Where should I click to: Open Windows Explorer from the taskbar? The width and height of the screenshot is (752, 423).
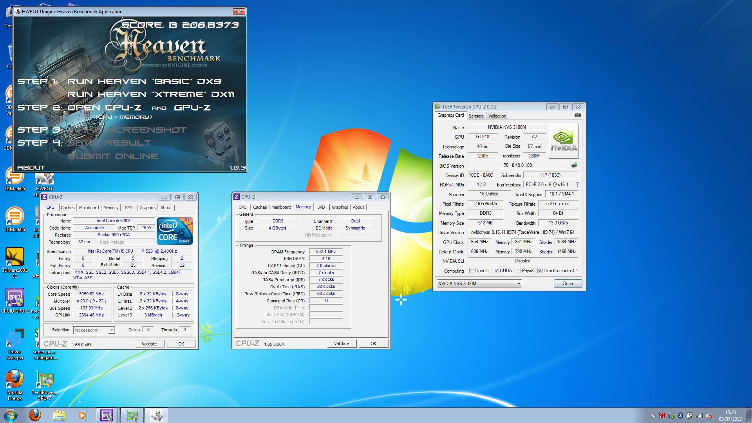(x=59, y=415)
